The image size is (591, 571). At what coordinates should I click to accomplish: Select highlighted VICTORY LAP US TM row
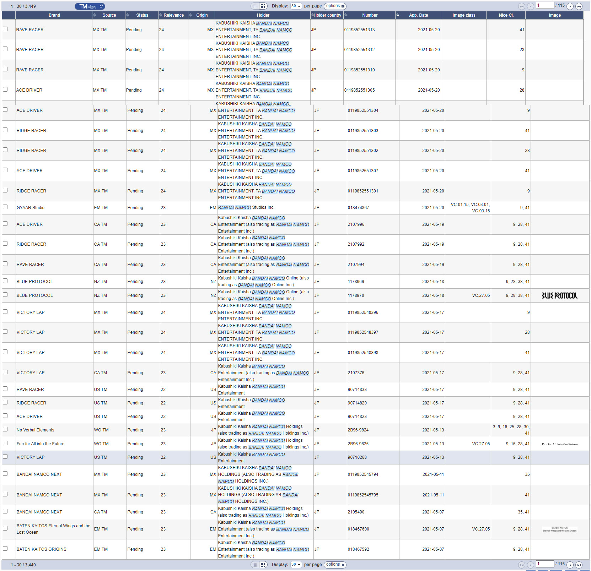pos(295,457)
